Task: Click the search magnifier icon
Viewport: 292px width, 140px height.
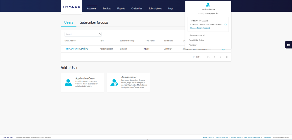Action: click(x=99, y=35)
